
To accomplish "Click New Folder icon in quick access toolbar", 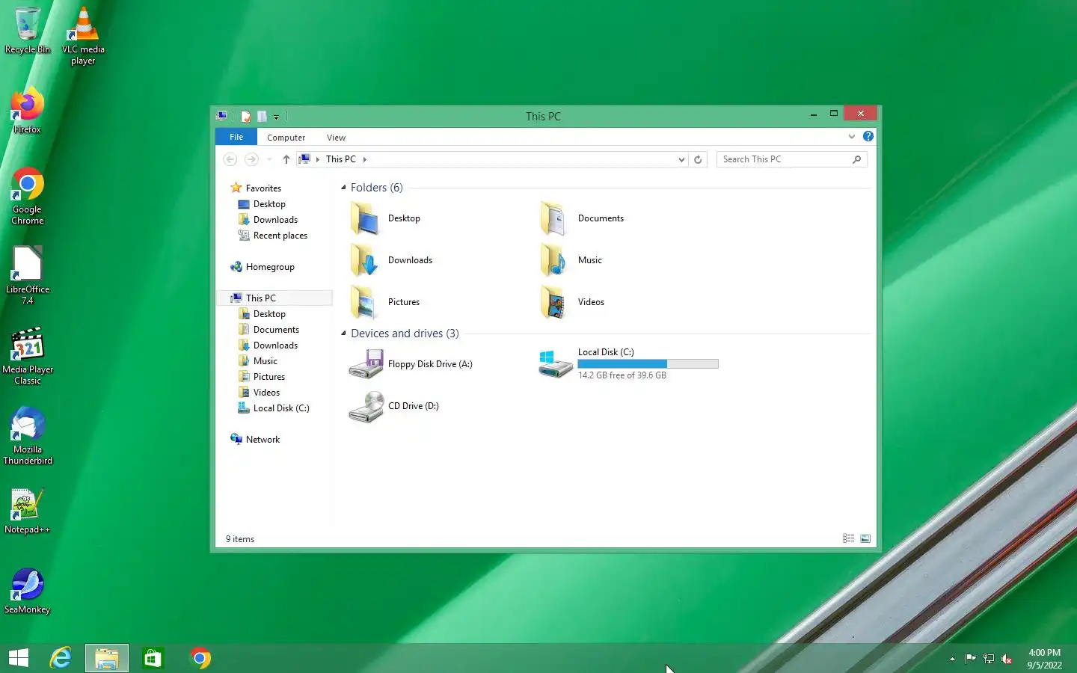I will click(x=262, y=116).
